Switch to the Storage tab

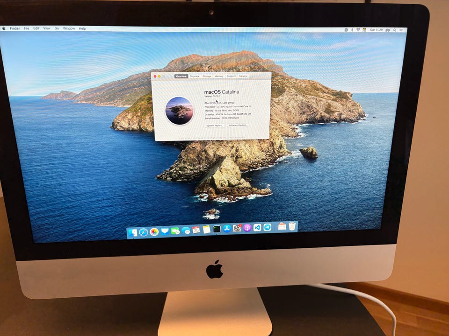[207, 76]
